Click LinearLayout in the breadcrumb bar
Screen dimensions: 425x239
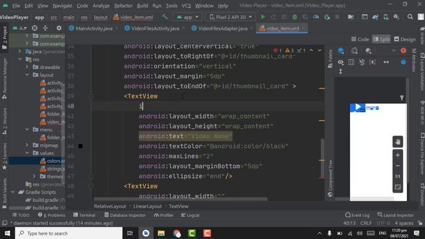click(x=147, y=206)
